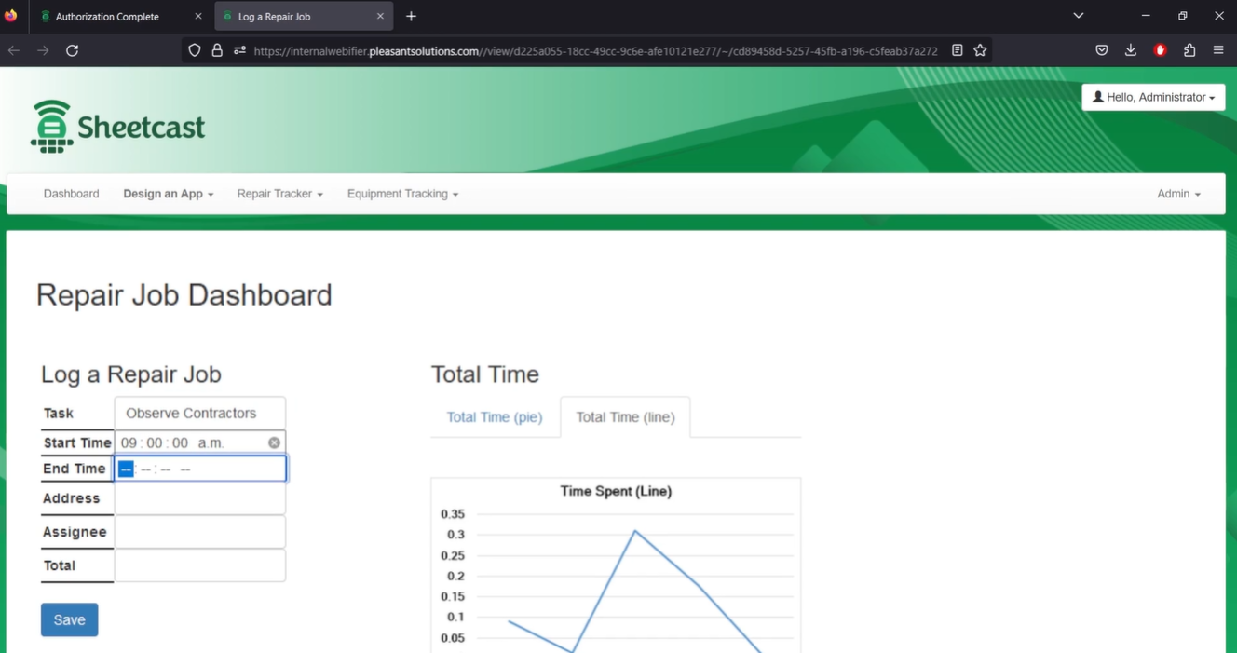Expand the Design an App dropdown
Screen dimensions: 1237x653
pyautogui.click(x=168, y=193)
